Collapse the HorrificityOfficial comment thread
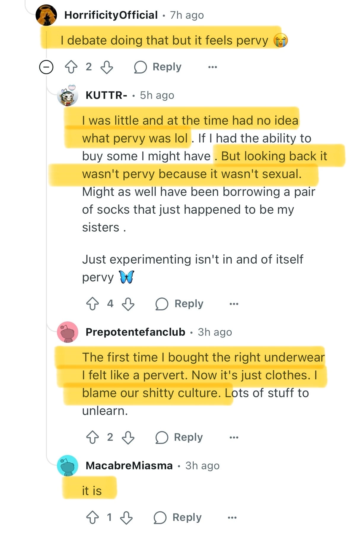The width and height of the screenshot is (347, 539). (x=46, y=67)
